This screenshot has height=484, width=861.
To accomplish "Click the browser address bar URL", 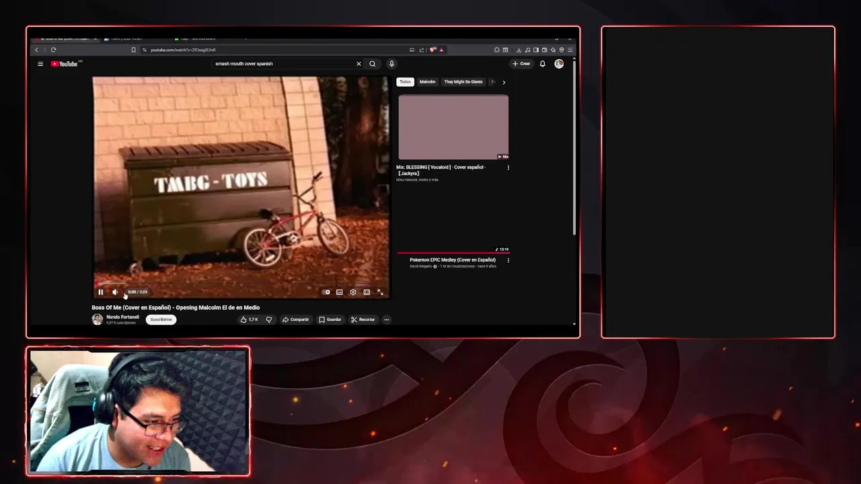I will pos(183,50).
